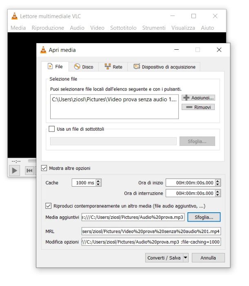Open the Riproduzione menu
249x286 pixels.
pyautogui.click(x=48, y=28)
